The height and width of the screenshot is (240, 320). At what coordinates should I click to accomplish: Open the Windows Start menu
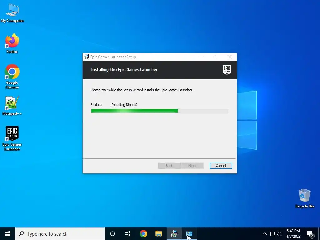pyautogui.click(x=7, y=234)
